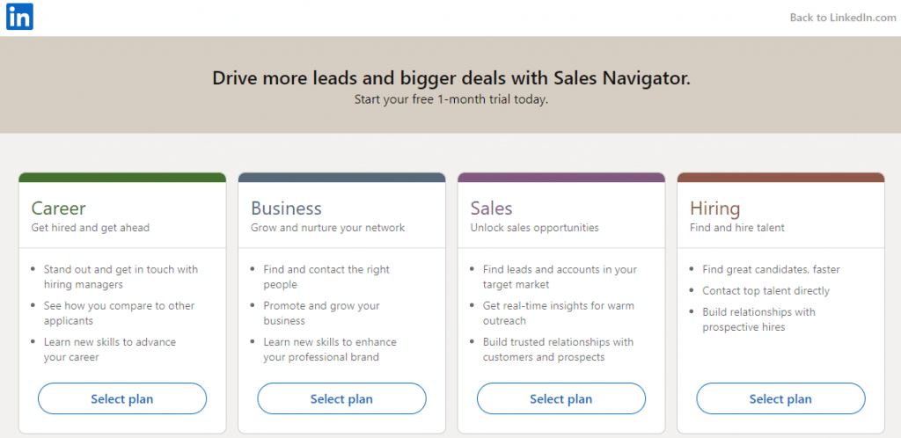Click 'Unlock sales opportunities' subtitle
This screenshot has height=438, width=901.
[x=534, y=228]
